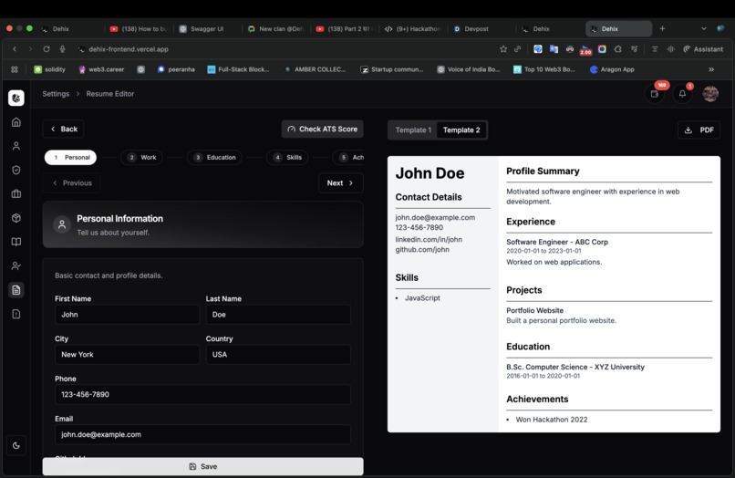
Task: Switch to Template 2 tab
Action: (x=461, y=130)
